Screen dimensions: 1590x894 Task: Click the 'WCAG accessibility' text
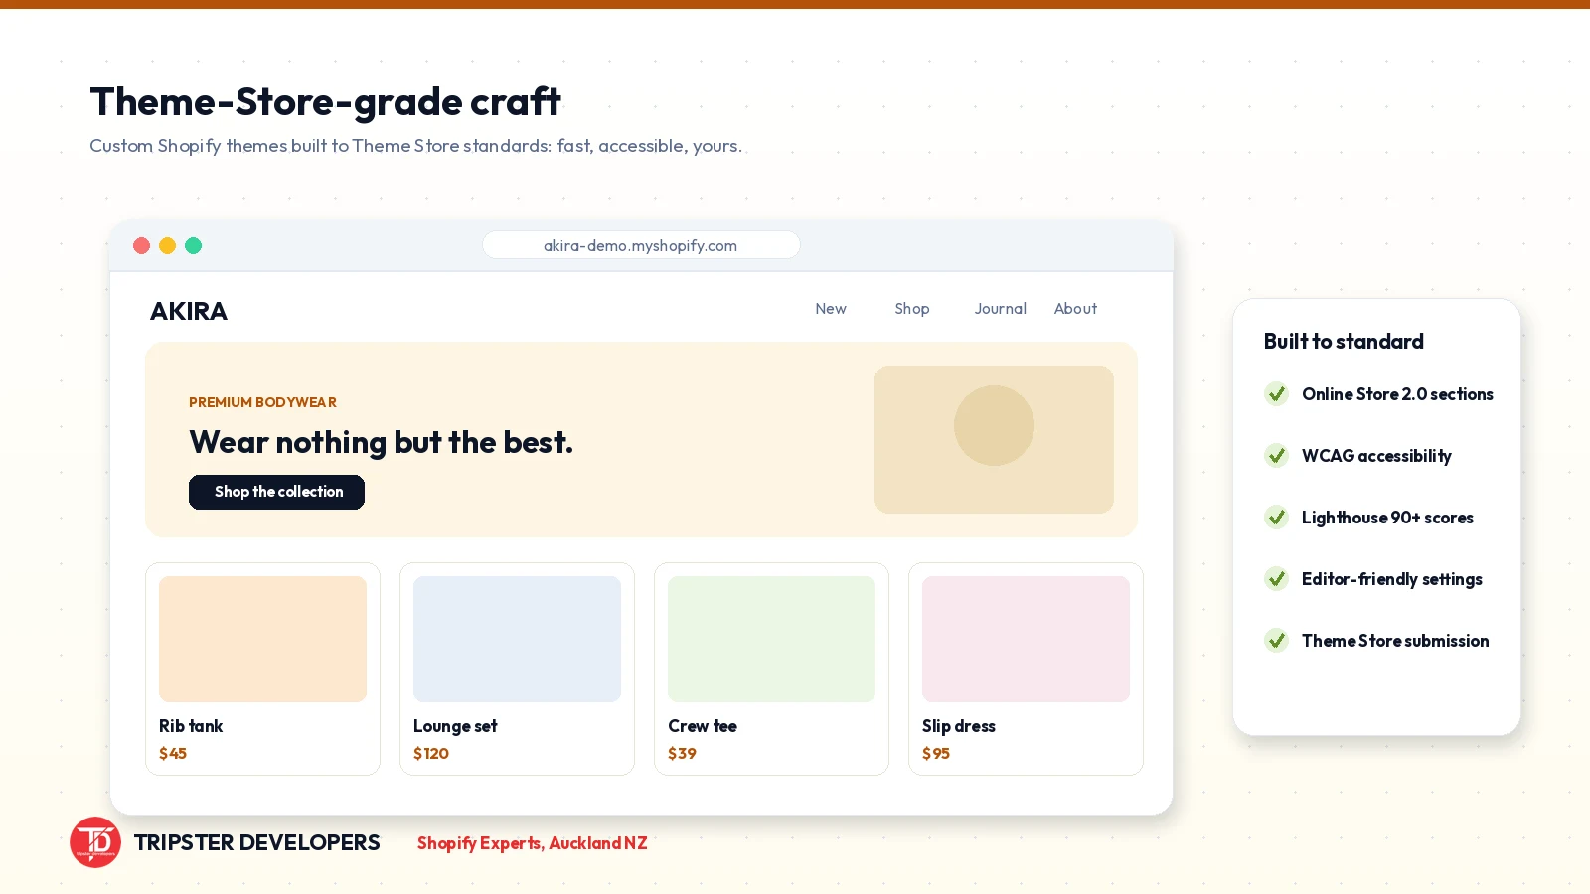point(1376,456)
